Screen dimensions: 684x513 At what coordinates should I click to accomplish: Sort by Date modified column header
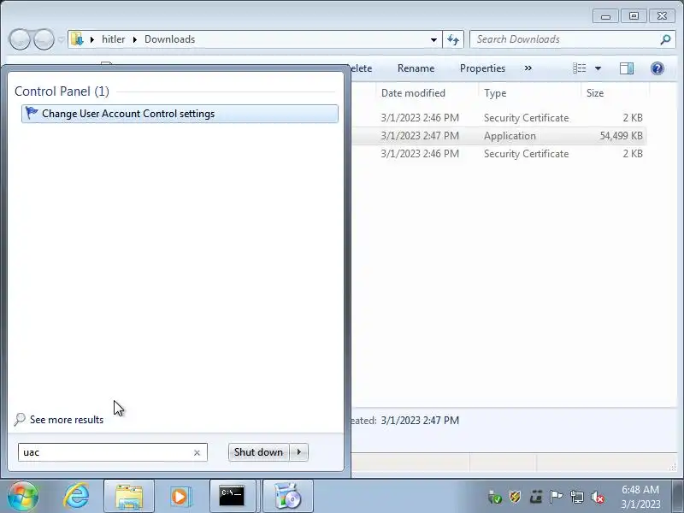pyautogui.click(x=413, y=93)
